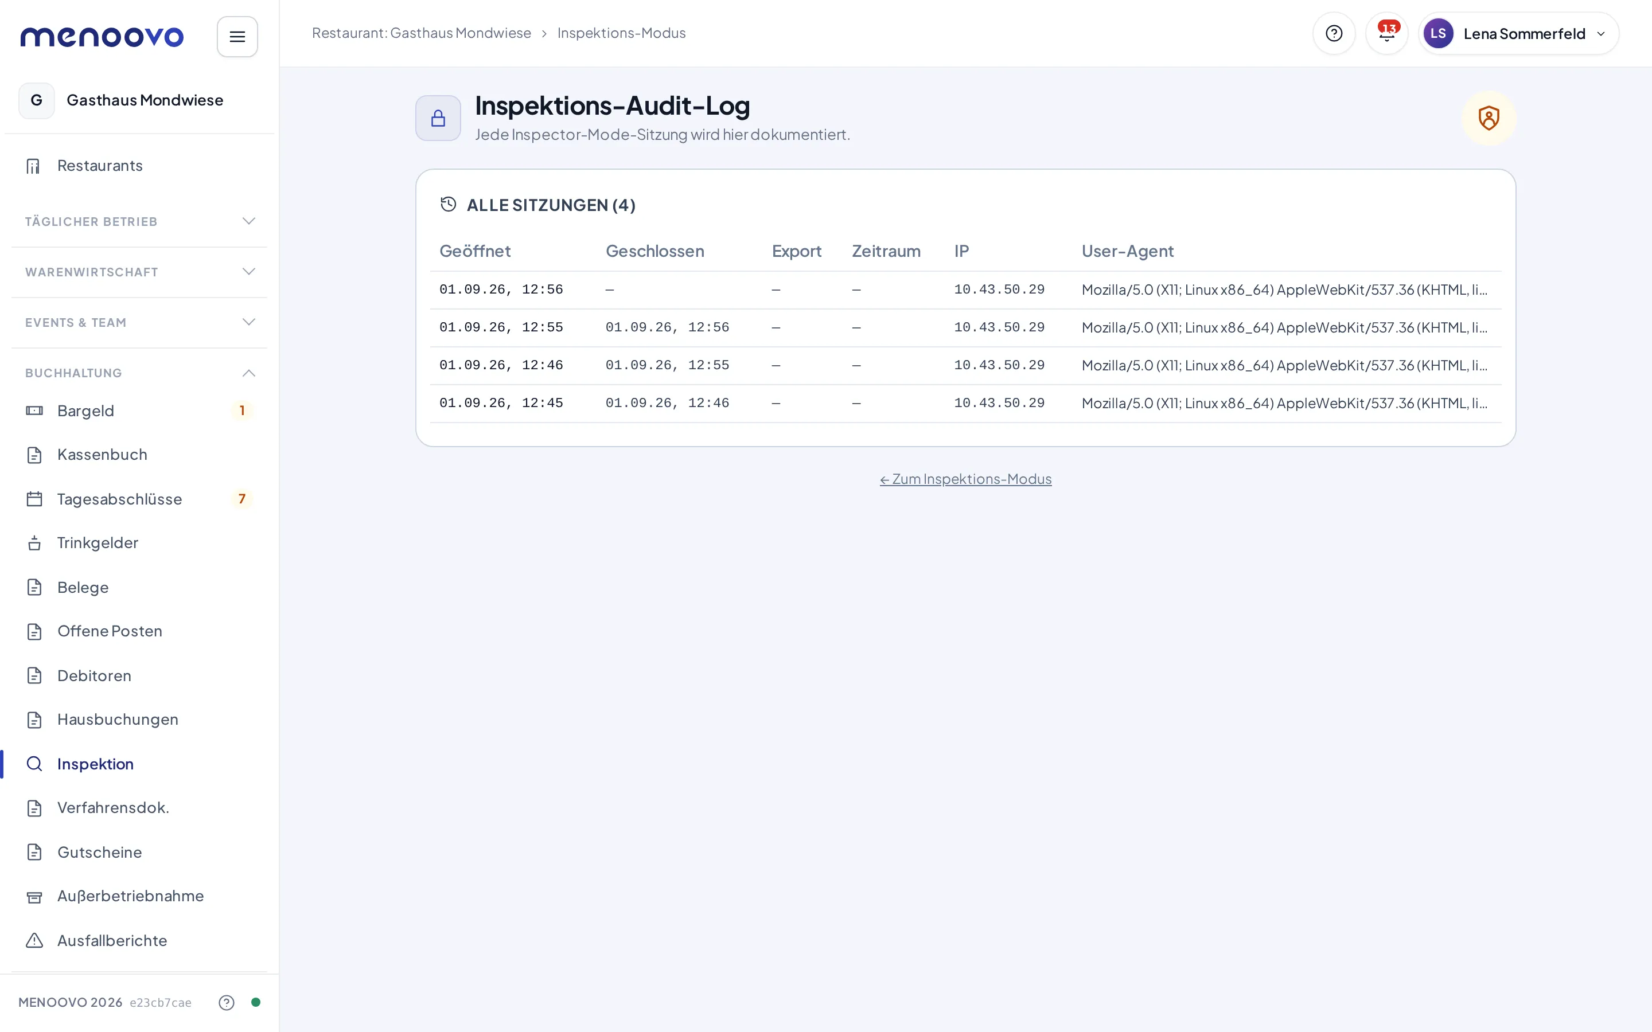
Task: Open Restaurants in sidebar
Action: 139,166
